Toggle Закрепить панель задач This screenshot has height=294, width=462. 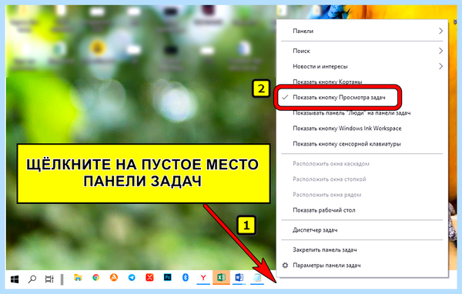click(x=362, y=250)
